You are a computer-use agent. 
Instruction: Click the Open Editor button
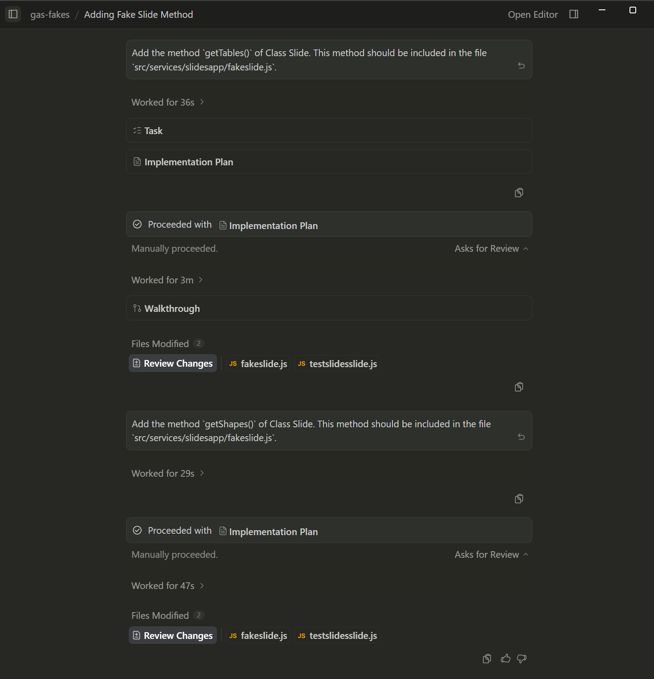pos(532,14)
